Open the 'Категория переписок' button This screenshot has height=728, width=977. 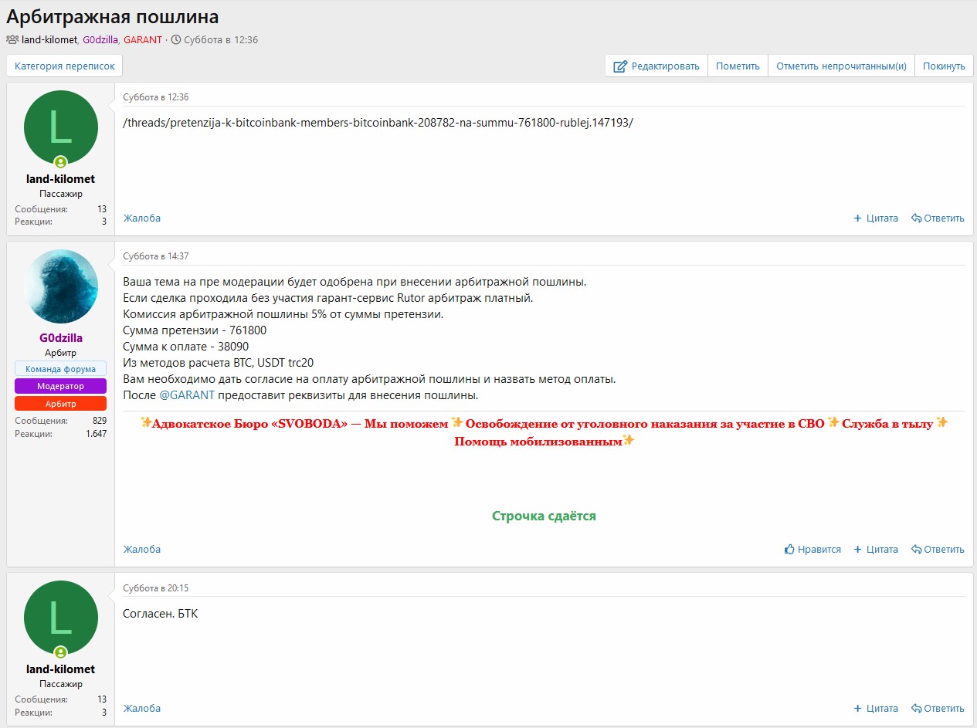[x=65, y=66]
